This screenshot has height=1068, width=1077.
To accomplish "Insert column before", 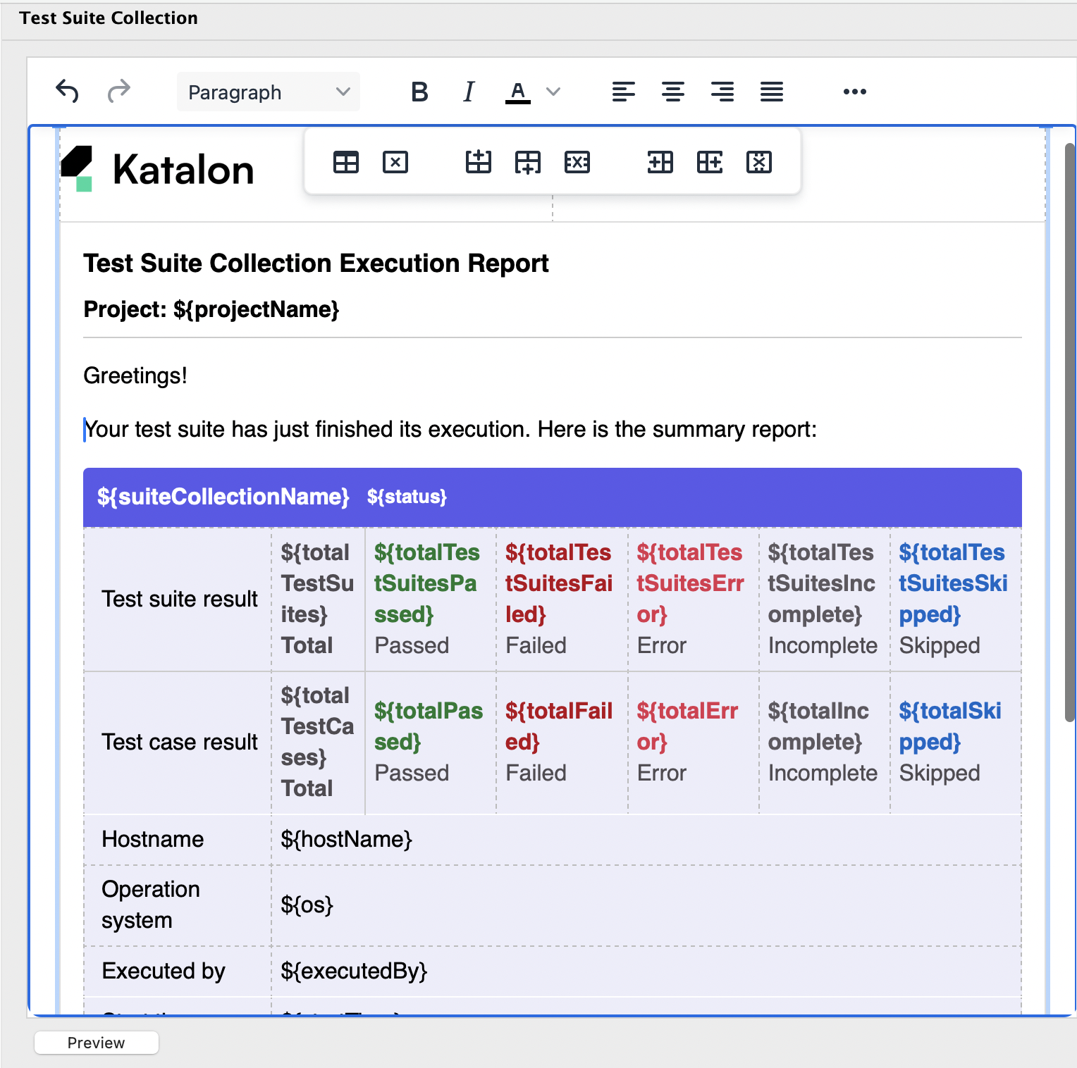I will click(660, 162).
